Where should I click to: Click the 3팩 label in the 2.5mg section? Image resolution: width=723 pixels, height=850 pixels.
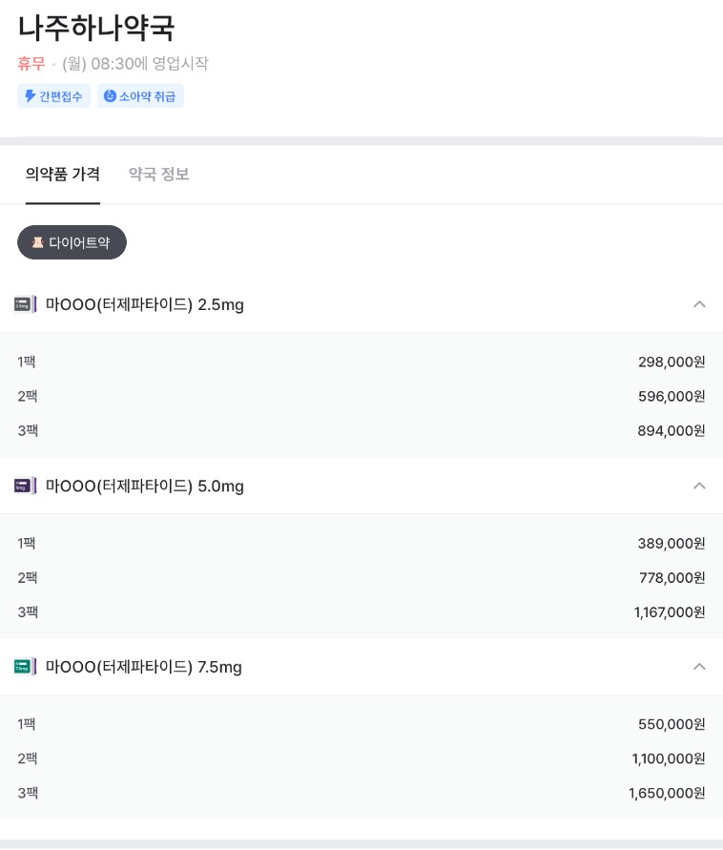point(28,431)
